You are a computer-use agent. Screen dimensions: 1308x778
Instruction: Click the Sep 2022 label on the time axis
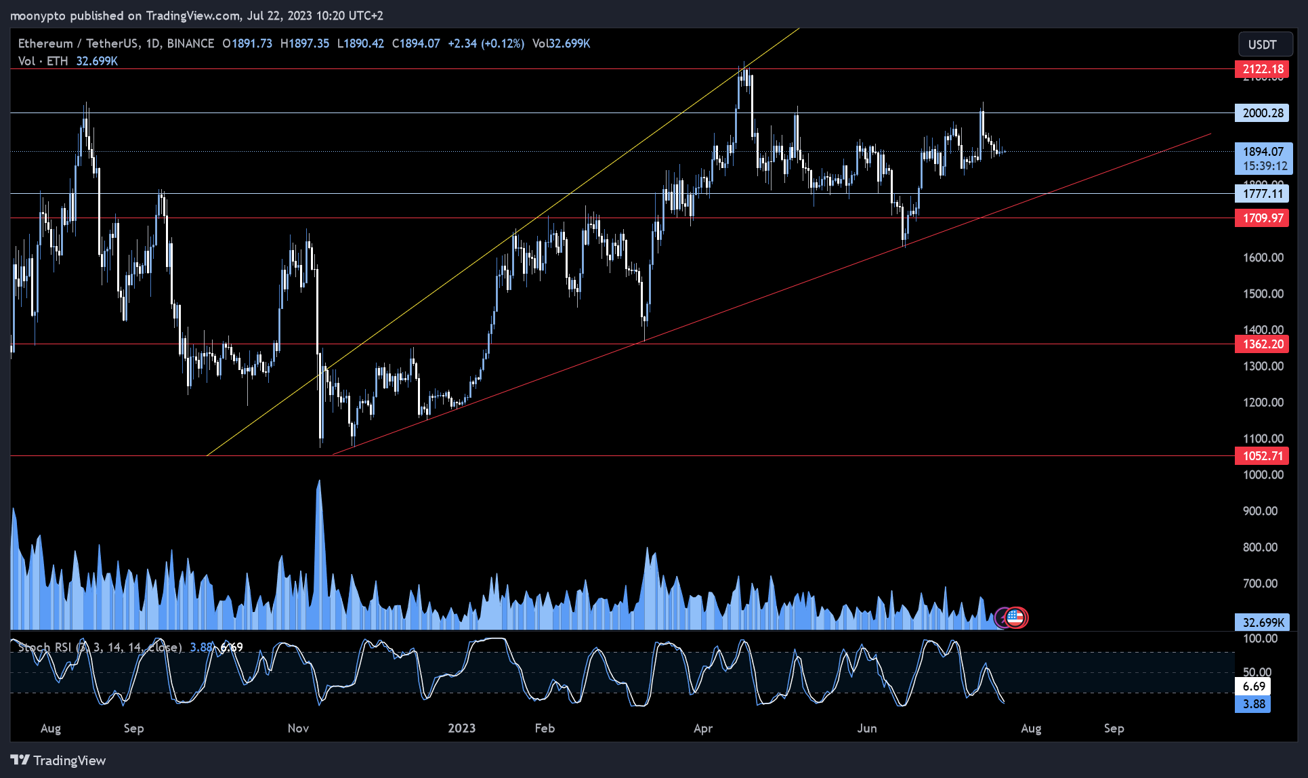(133, 729)
